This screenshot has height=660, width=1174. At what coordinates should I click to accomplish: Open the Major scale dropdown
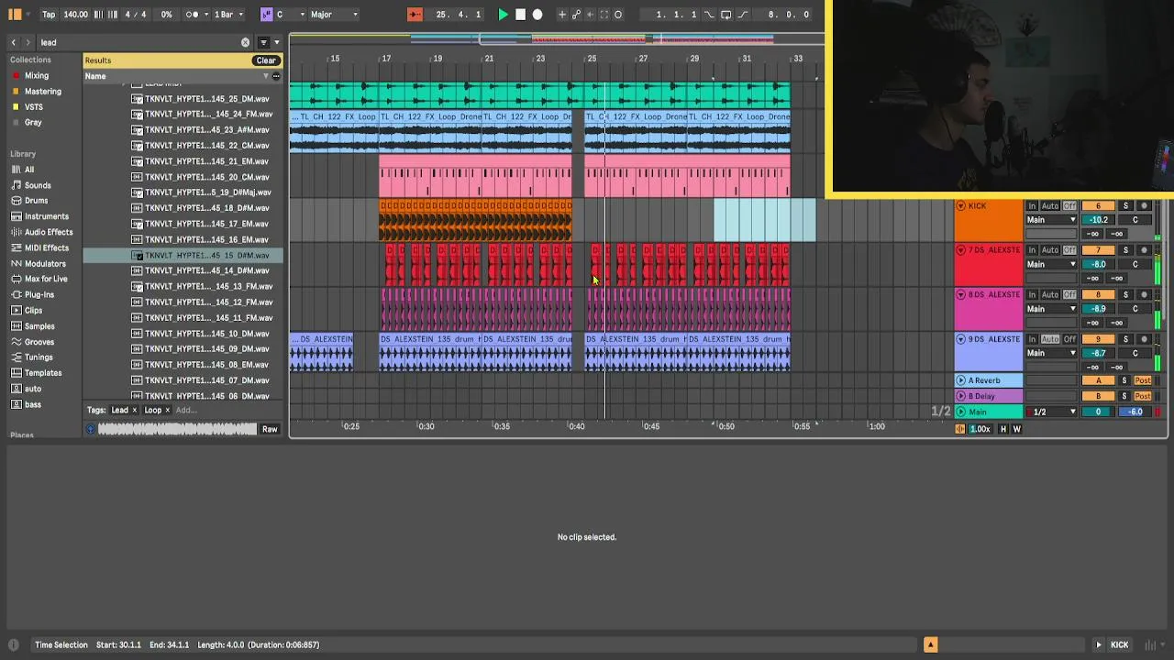pyautogui.click(x=334, y=15)
